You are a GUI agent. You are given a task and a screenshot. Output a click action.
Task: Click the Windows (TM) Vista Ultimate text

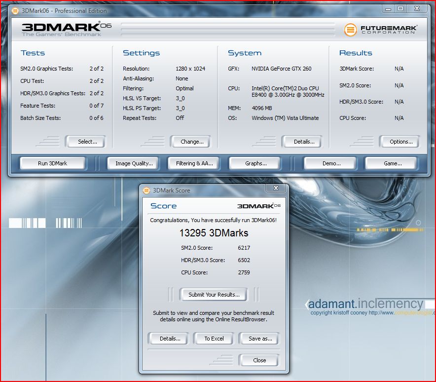[285, 118]
